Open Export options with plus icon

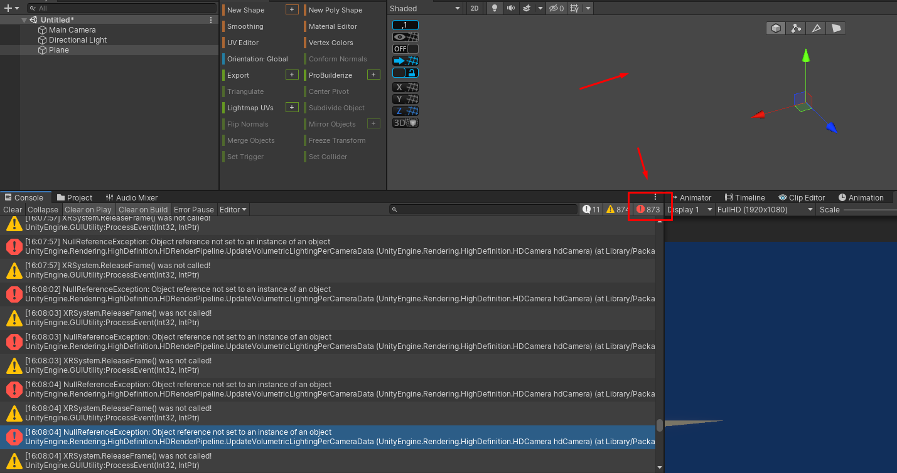tap(292, 75)
